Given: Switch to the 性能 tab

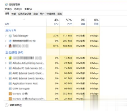Looking at the screenshot, I should [14, 14].
